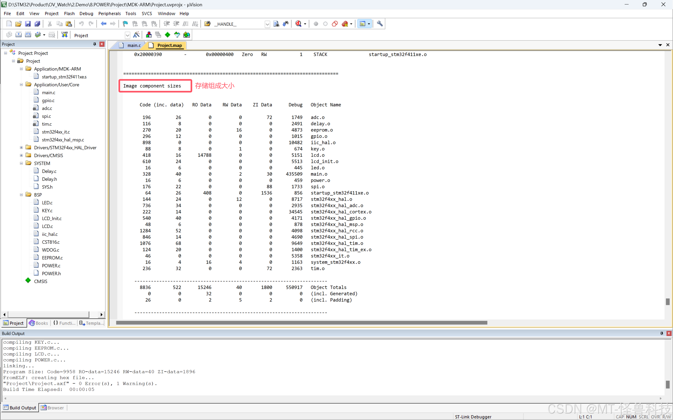The image size is (673, 420).
Task: Select POWER.c in the project tree
Action: pos(51,265)
